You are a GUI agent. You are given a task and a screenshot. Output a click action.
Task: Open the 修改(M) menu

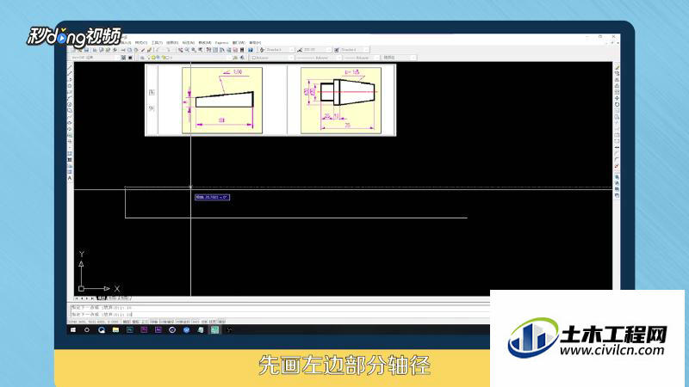tap(205, 42)
